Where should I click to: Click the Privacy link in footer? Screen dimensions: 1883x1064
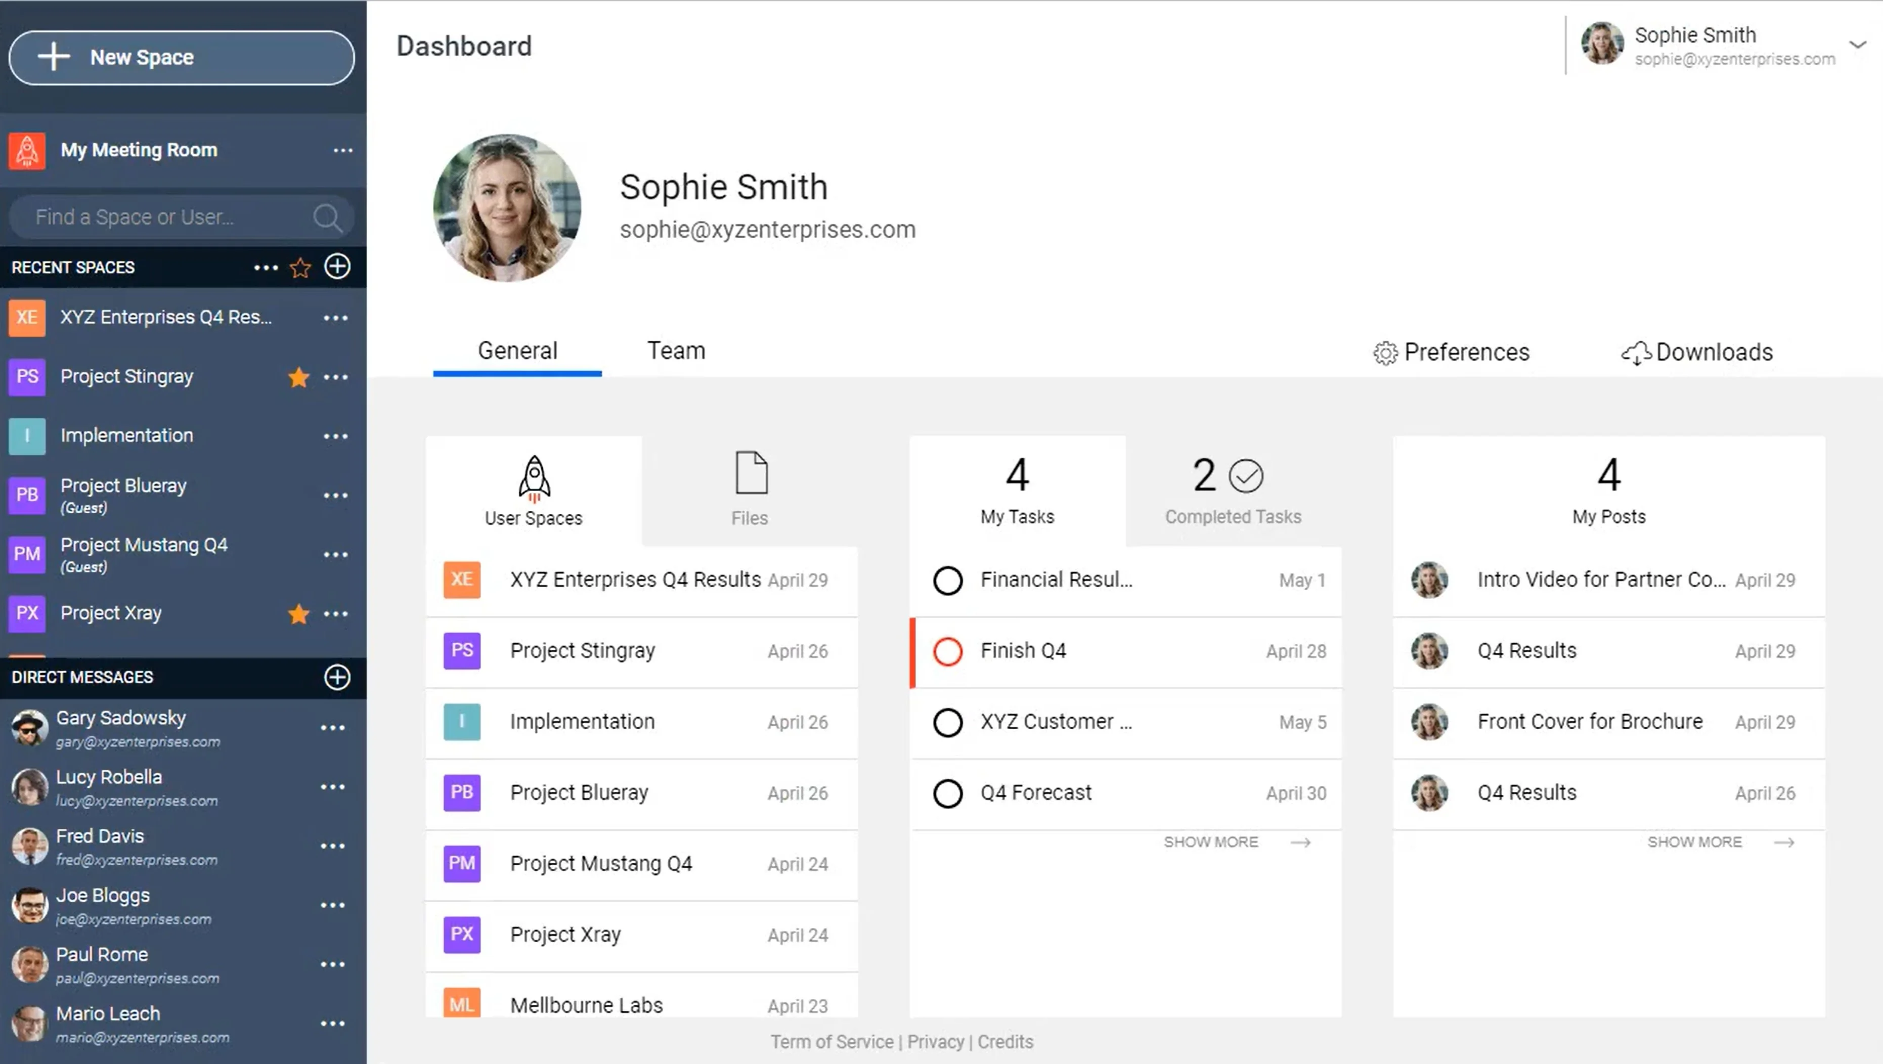(935, 1041)
